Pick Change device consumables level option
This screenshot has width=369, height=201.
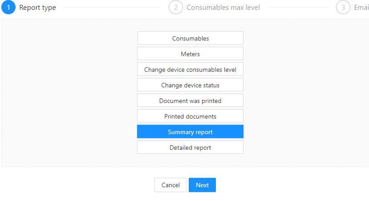pos(191,69)
